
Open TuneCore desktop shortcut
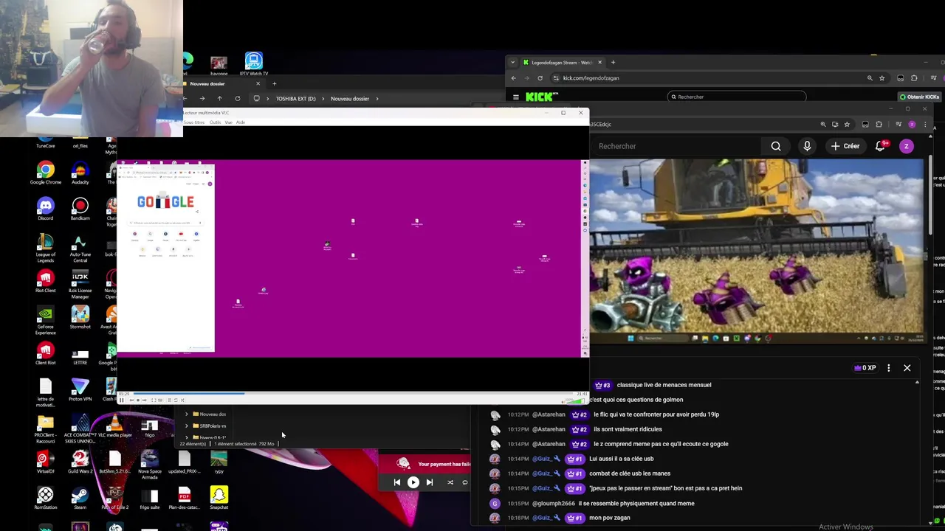pos(46,142)
